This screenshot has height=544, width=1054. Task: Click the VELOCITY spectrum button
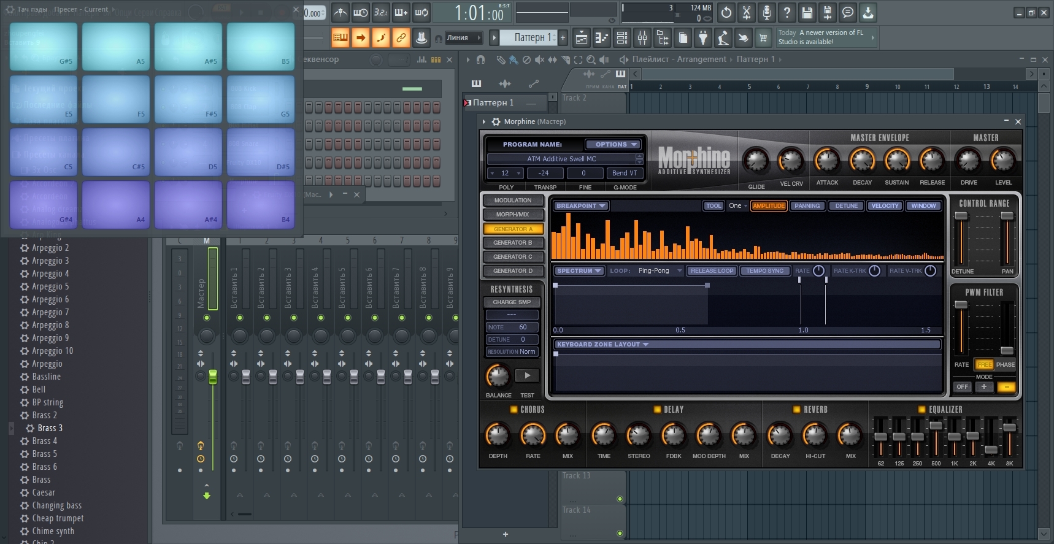pyautogui.click(x=885, y=206)
